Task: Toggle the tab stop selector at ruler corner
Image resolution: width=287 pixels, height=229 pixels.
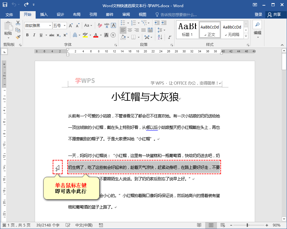Action: click(5, 52)
